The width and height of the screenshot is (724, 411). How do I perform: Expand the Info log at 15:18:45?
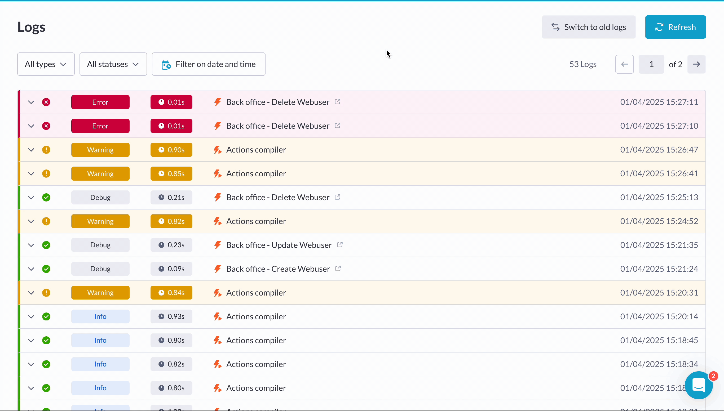(x=31, y=341)
